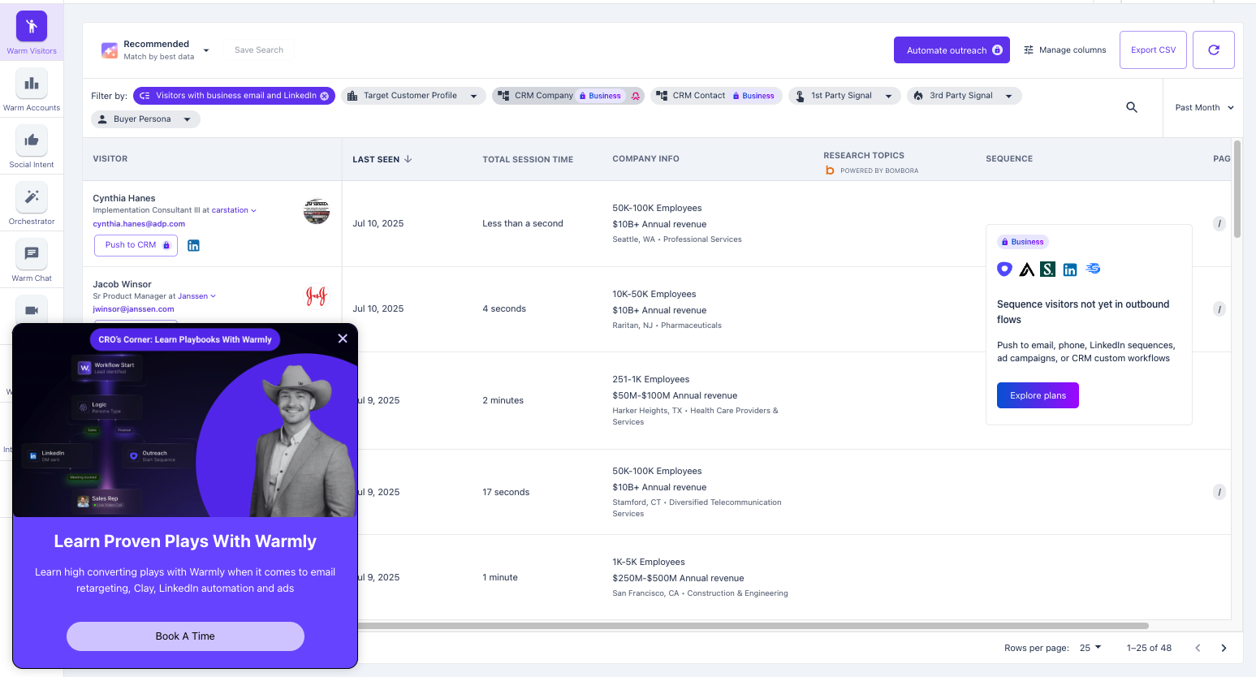Expand carstation company chevron
1256x677 pixels.
tap(253, 210)
